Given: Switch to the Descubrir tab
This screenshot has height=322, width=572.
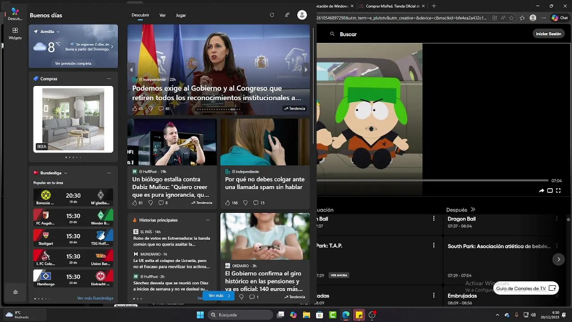Looking at the screenshot, I should click(x=140, y=15).
